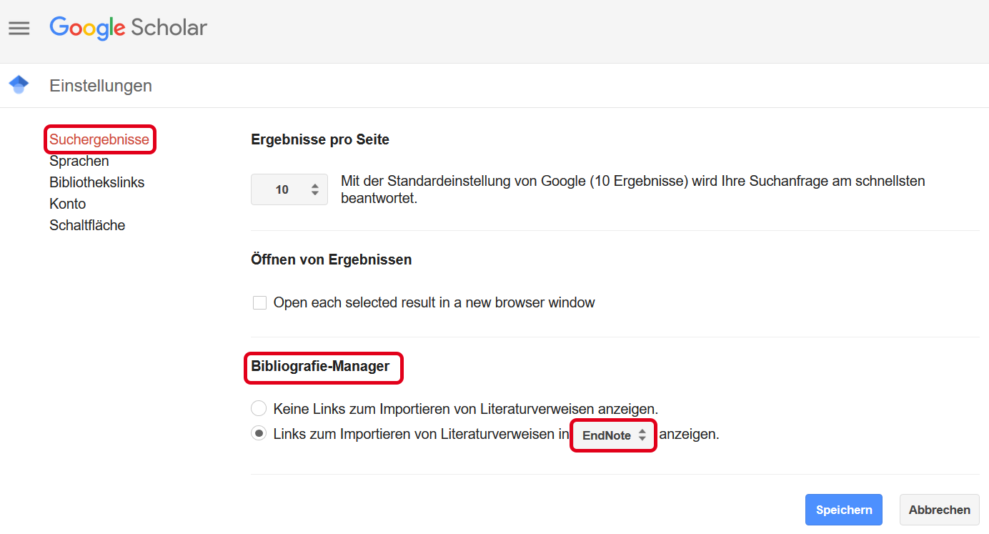This screenshot has width=989, height=534.
Task: Open the results per page dropdown
Action: [289, 189]
